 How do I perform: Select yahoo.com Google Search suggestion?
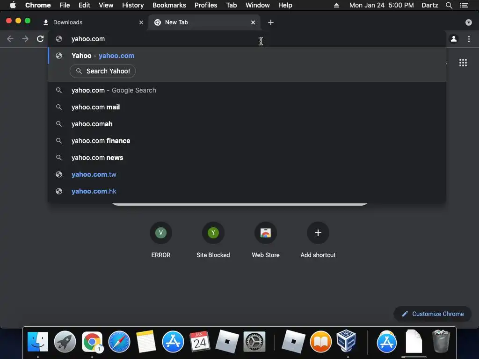coord(247,90)
